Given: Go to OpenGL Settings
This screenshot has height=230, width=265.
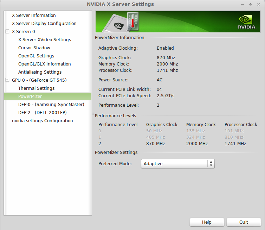Looking at the screenshot, I should 36,56.
